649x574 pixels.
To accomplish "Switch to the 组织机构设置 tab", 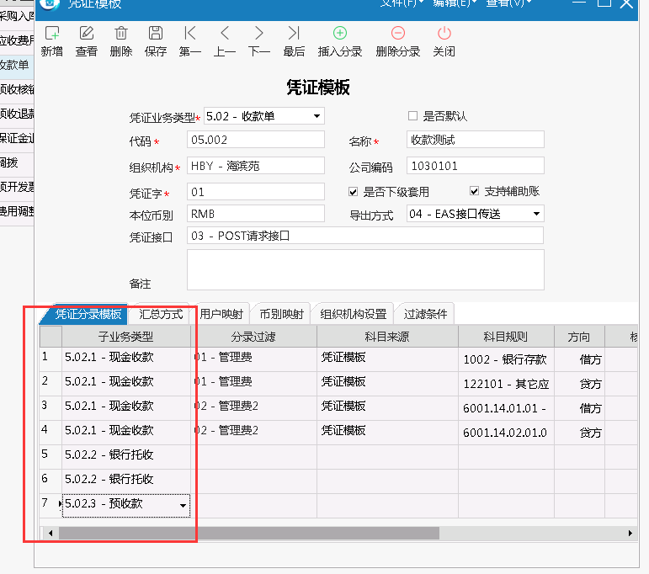I will (x=354, y=315).
